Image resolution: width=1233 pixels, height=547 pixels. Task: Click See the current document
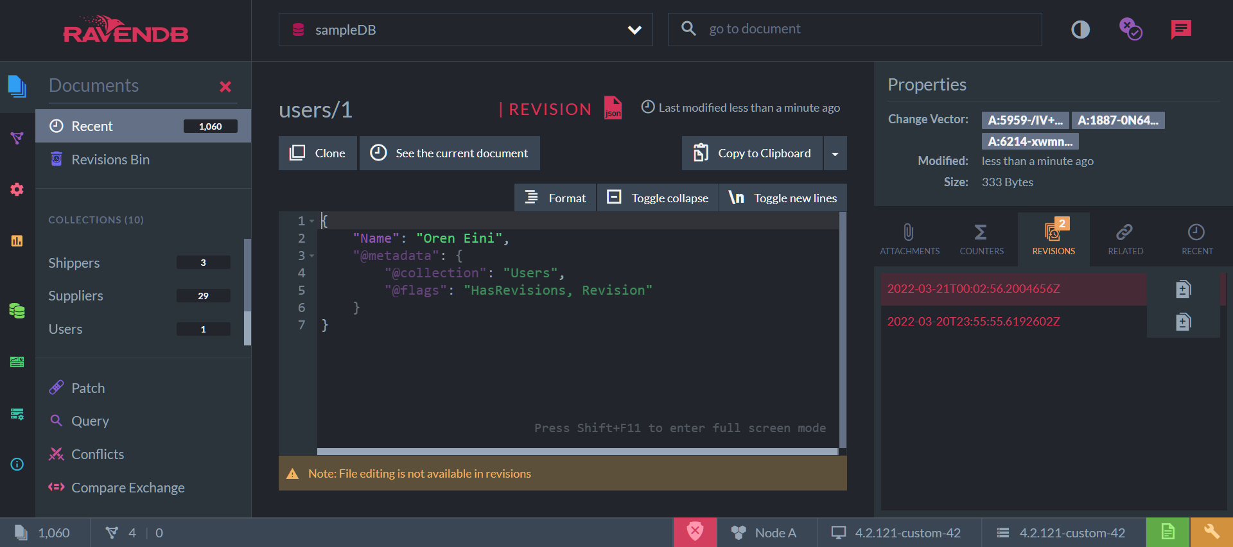point(450,153)
